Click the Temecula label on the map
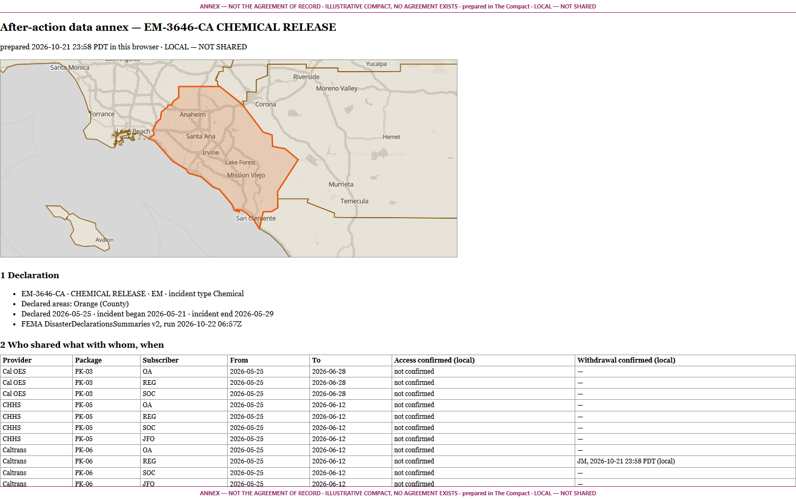796x499 pixels. pyautogui.click(x=354, y=201)
